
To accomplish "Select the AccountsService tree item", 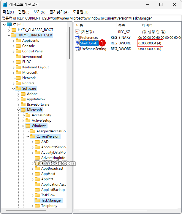I will pyautogui.click(x=54, y=147).
